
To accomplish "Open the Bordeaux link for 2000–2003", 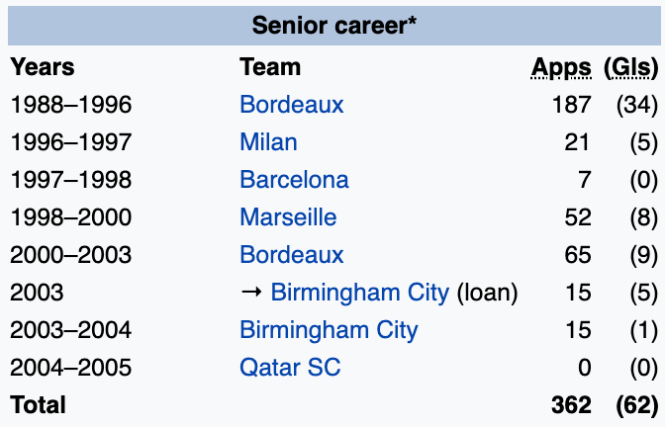I will coord(291,254).
